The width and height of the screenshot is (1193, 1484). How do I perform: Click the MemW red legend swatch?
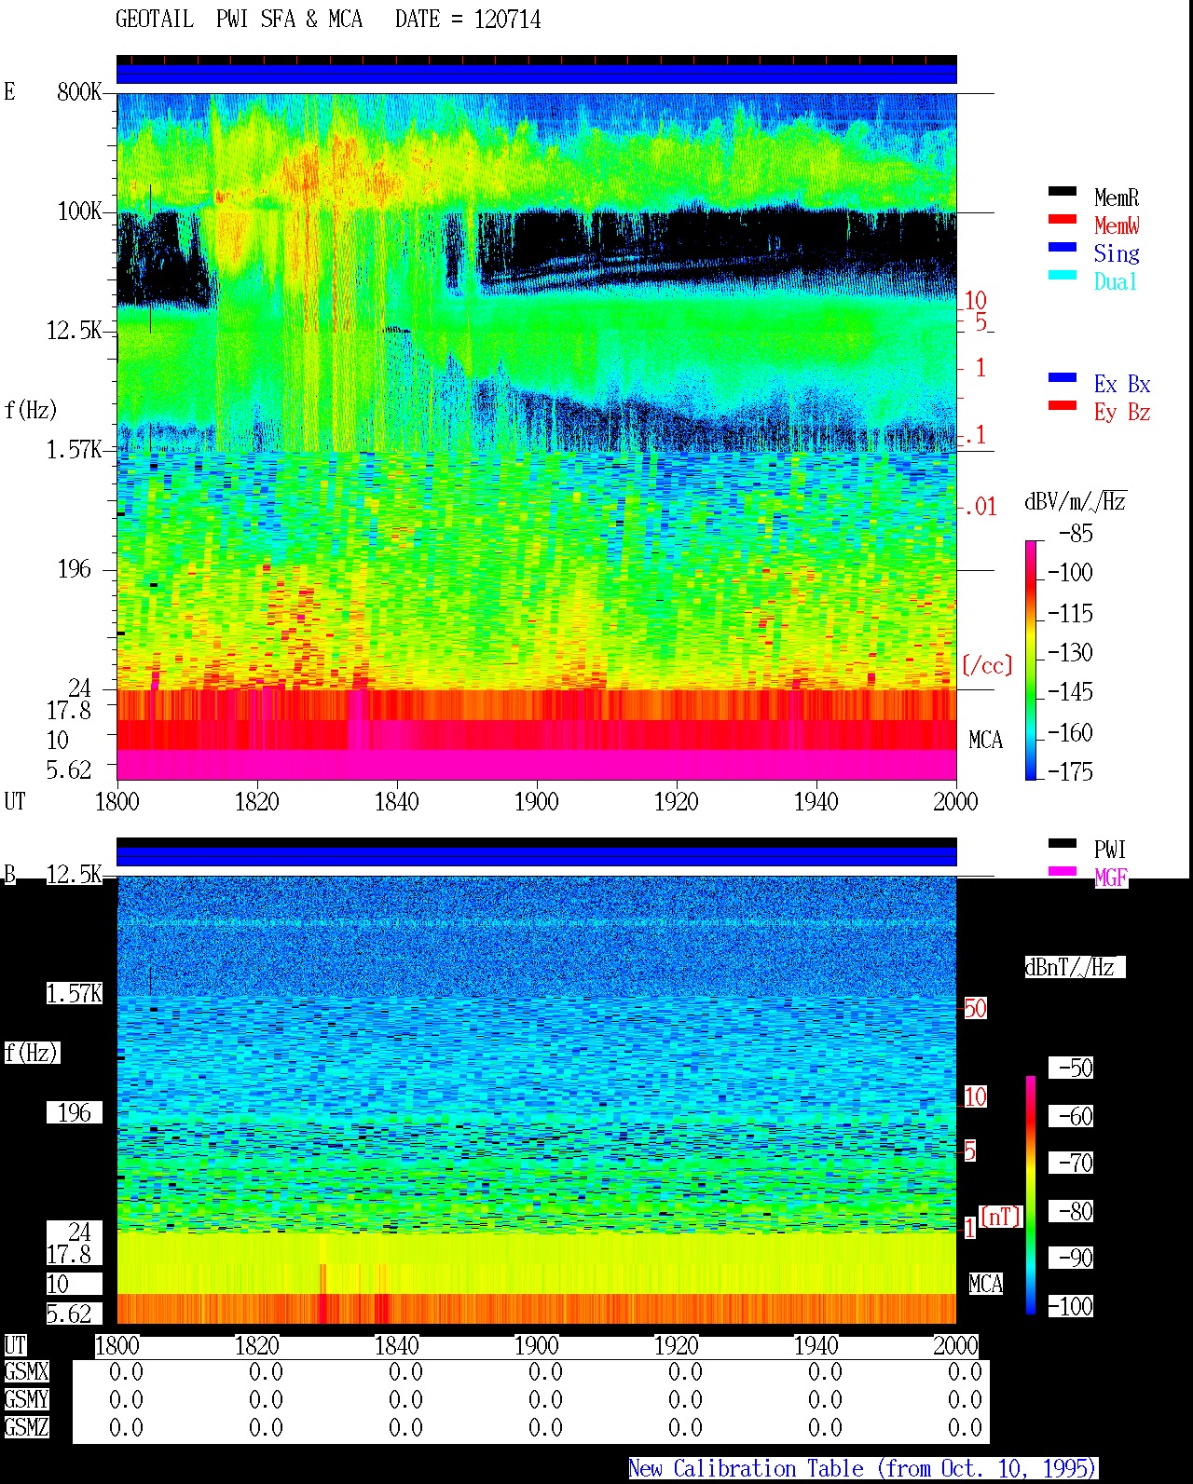[x=1062, y=219]
